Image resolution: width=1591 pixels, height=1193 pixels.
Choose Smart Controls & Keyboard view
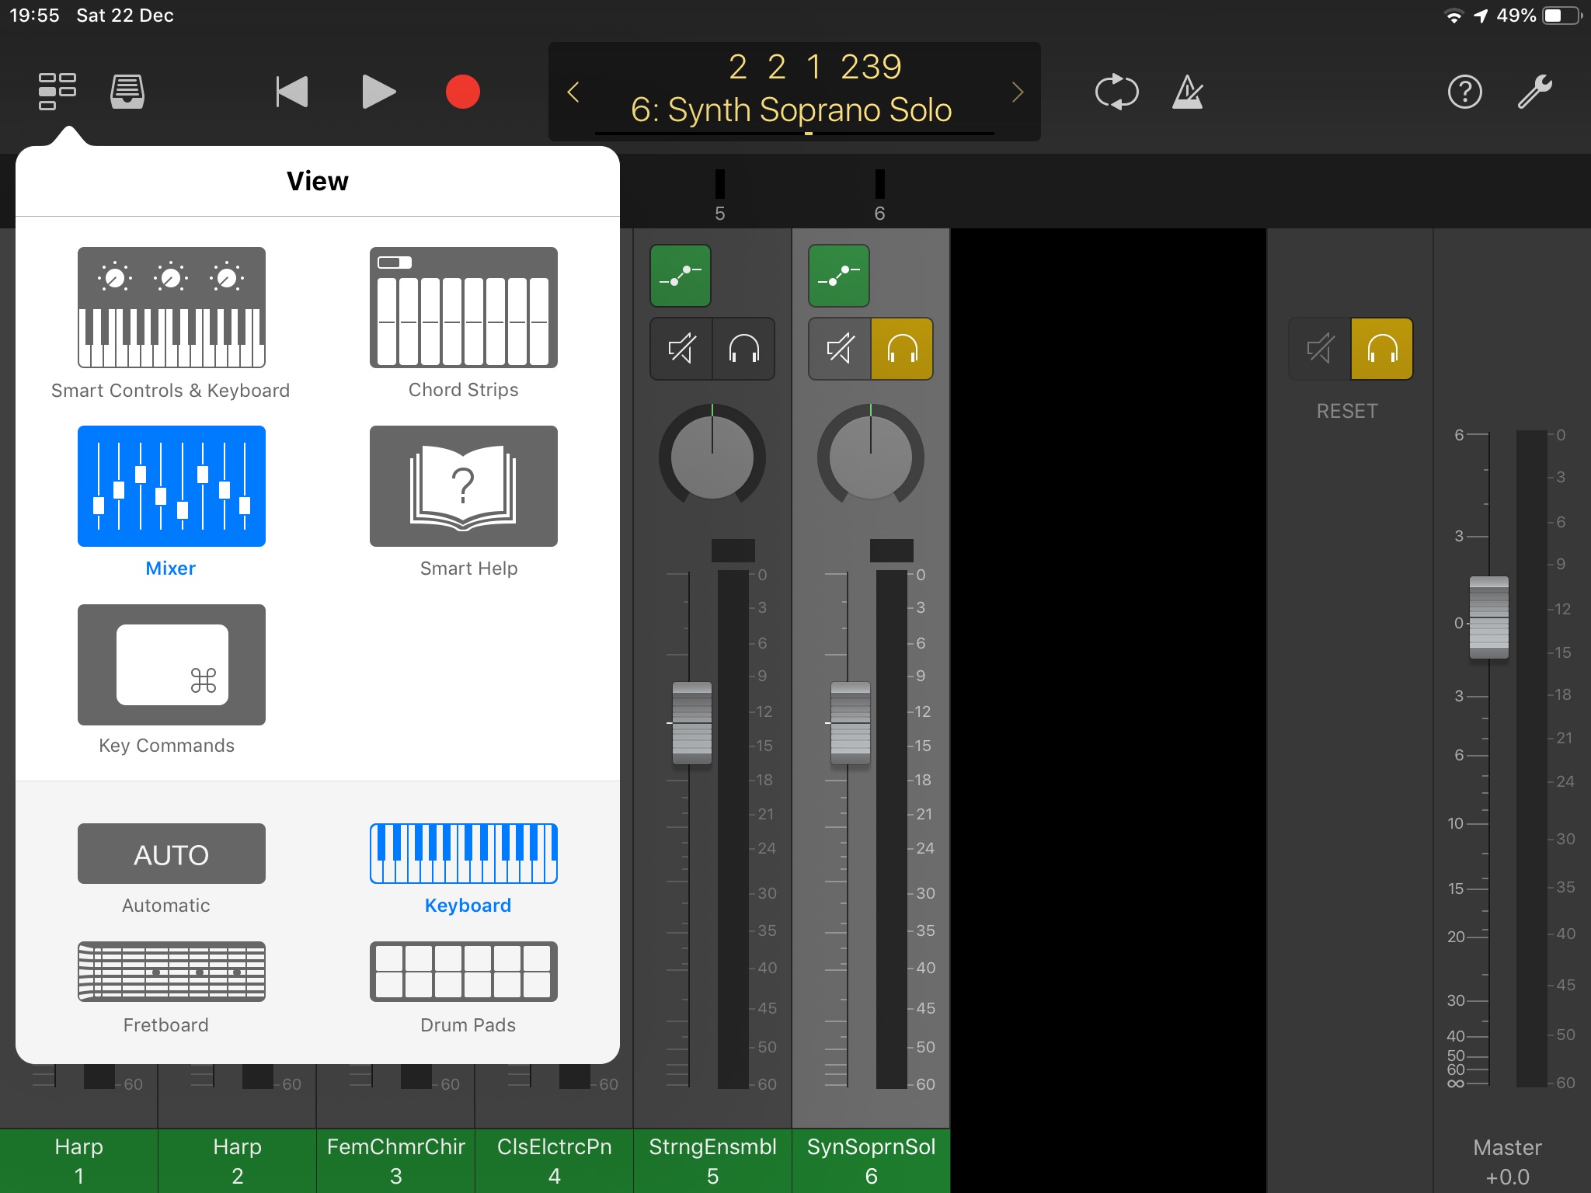(171, 323)
